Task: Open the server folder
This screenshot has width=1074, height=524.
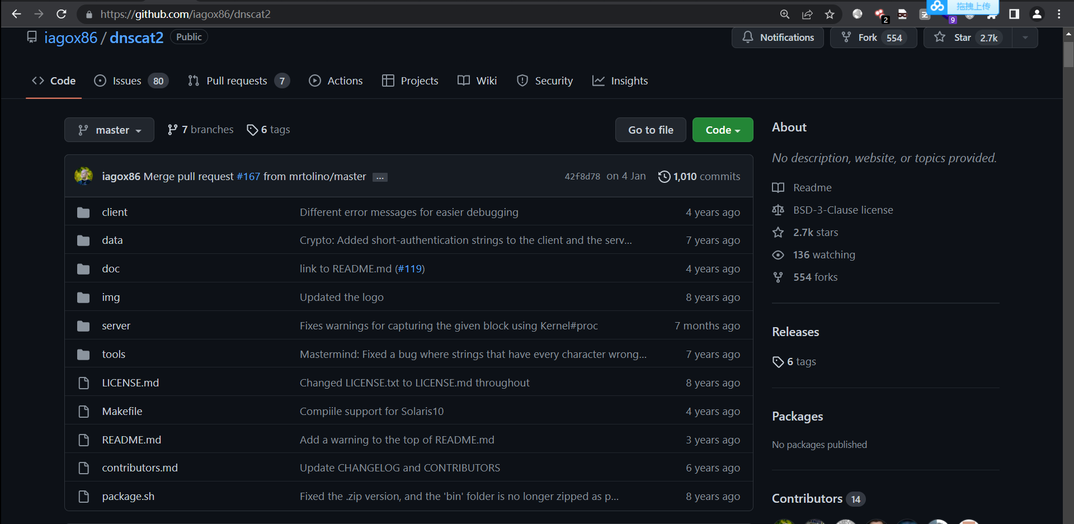Action: point(116,326)
